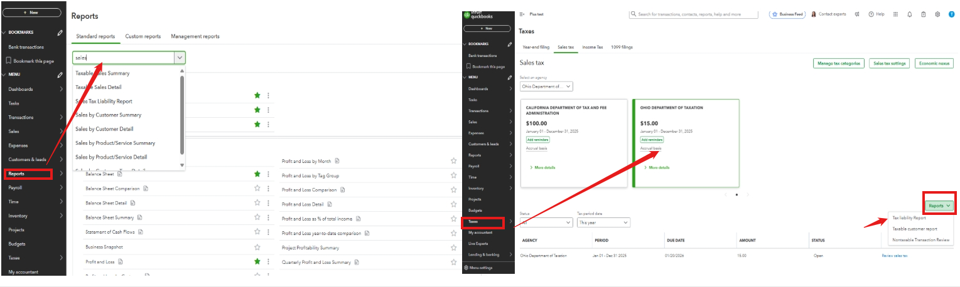This screenshot has height=287, width=960.
Task: Favorite Balance Sheet Detail with its star
Action: pyautogui.click(x=257, y=202)
